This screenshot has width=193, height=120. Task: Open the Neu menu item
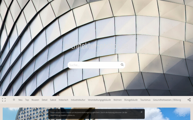(x=21, y=100)
